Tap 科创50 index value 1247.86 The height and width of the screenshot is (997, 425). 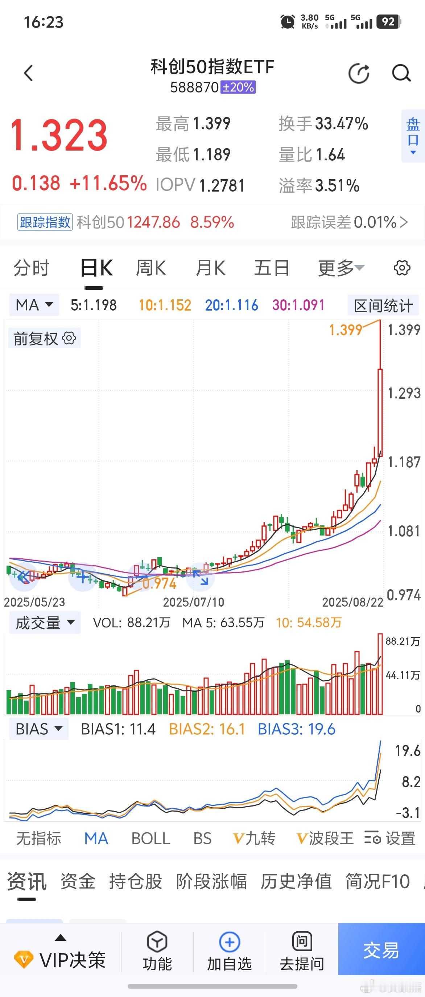(153, 222)
